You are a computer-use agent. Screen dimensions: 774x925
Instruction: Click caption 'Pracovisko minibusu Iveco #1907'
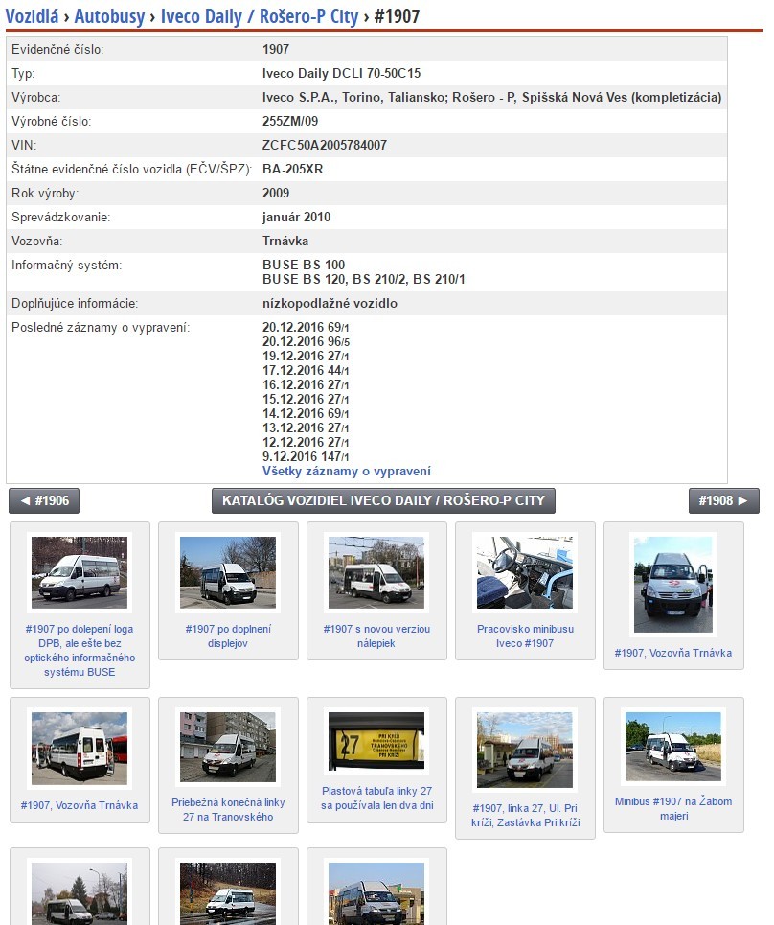(x=525, y=636)
